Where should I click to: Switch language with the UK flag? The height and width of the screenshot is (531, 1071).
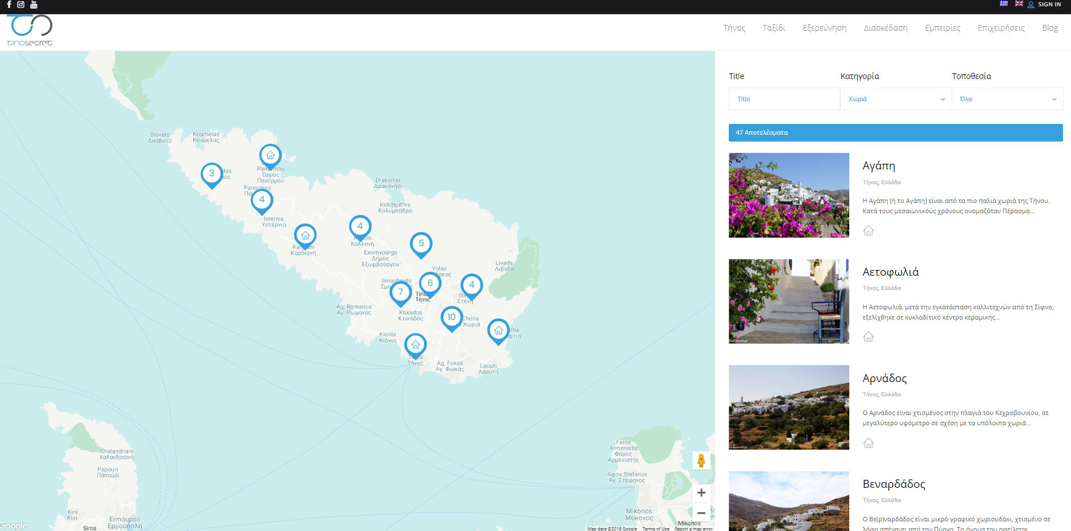point(1019,4)
